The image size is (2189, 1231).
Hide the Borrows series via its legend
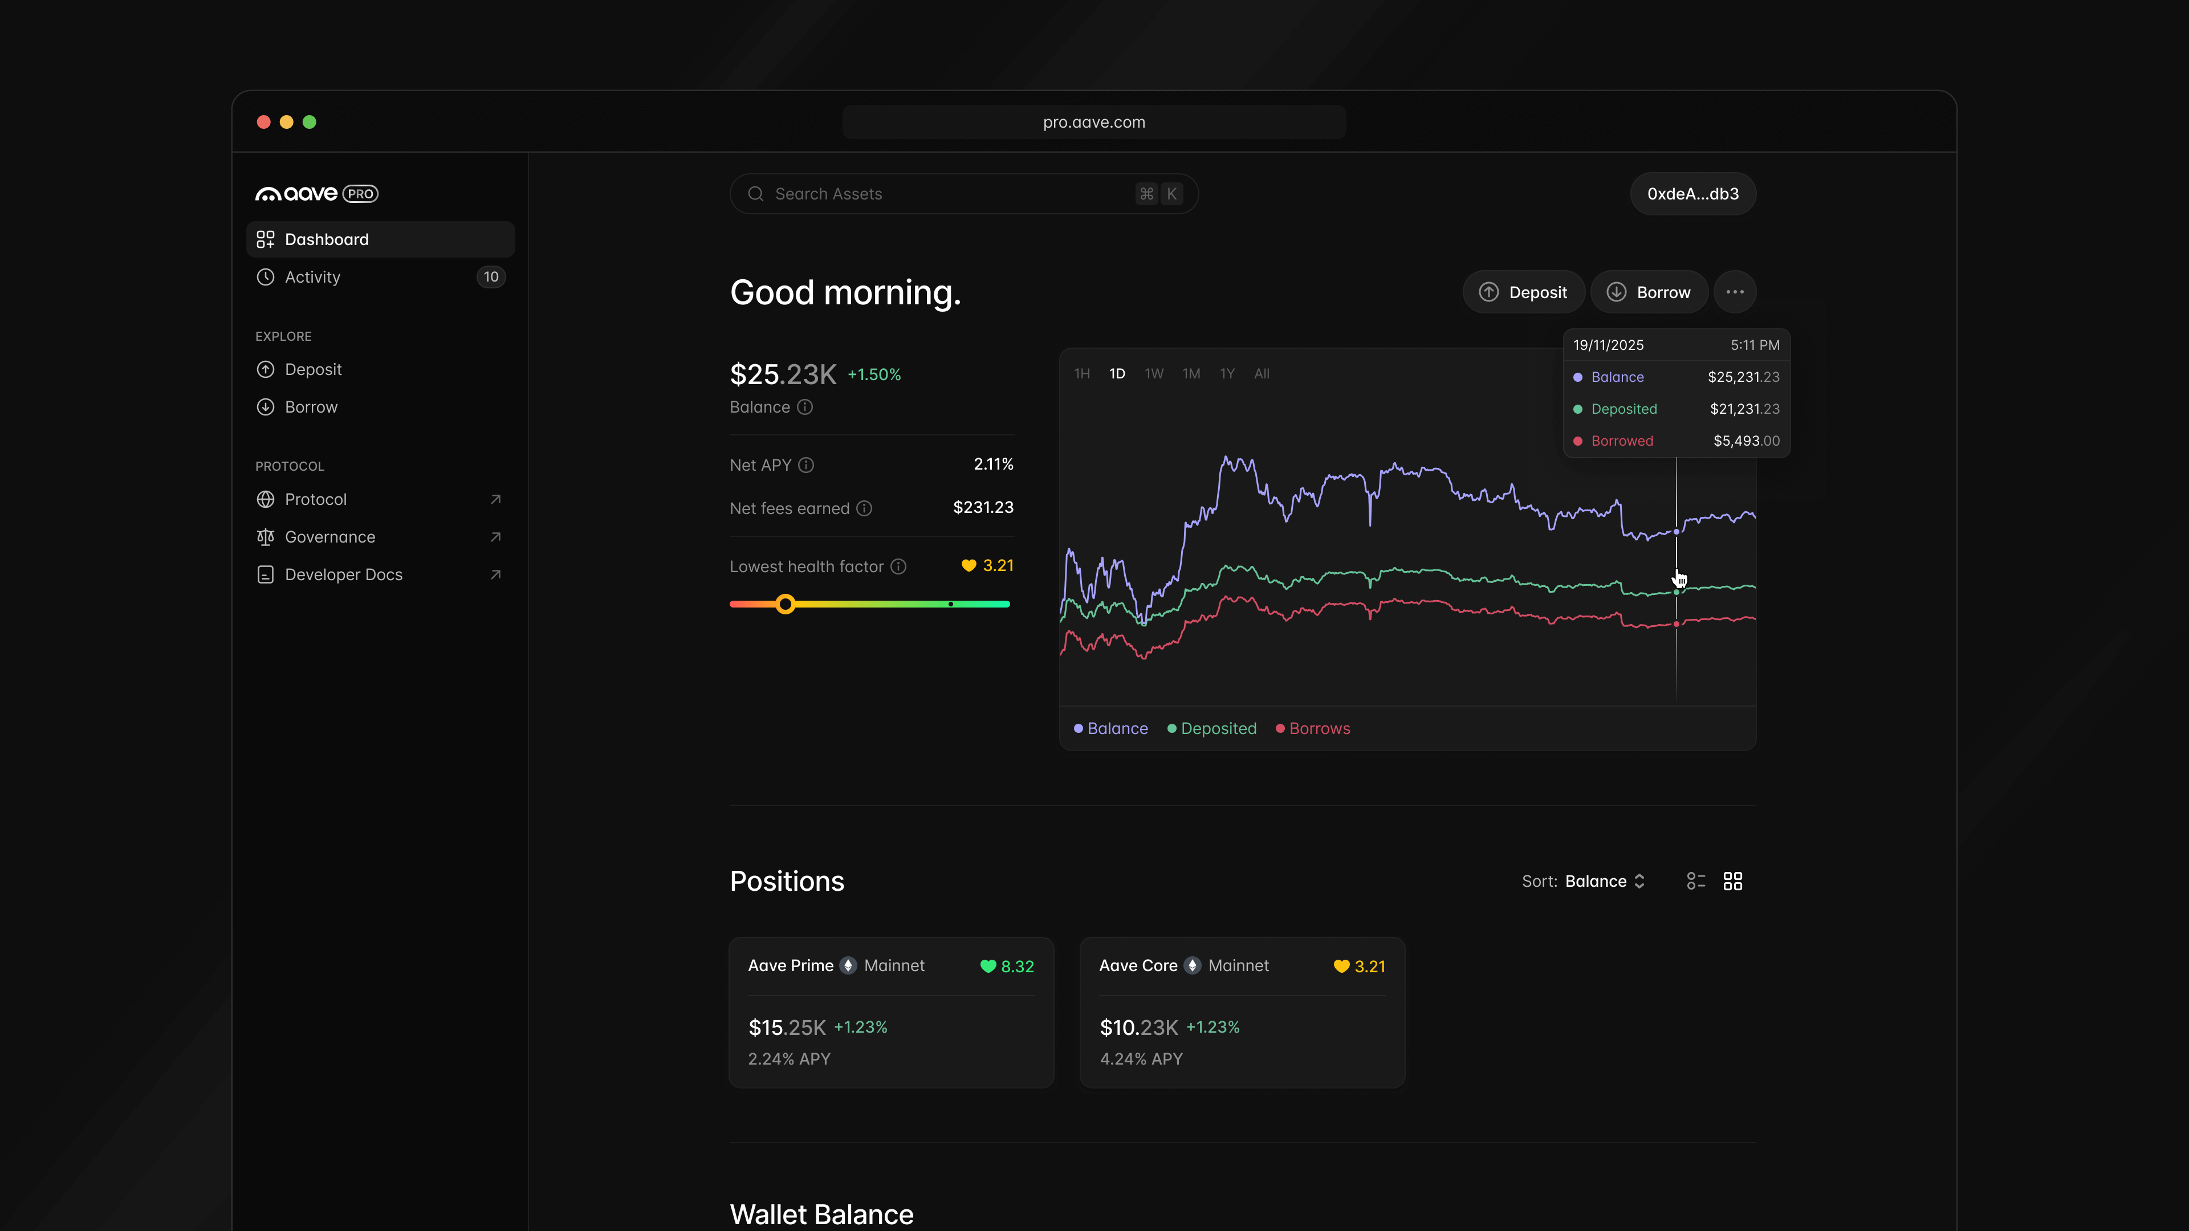coord(1312,728)
